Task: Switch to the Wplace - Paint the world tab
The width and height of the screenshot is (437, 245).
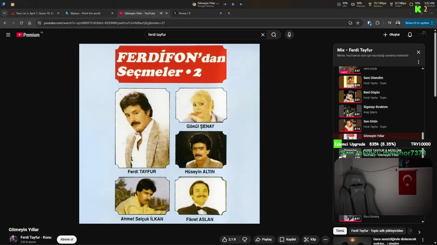Action: coord(89,13)
